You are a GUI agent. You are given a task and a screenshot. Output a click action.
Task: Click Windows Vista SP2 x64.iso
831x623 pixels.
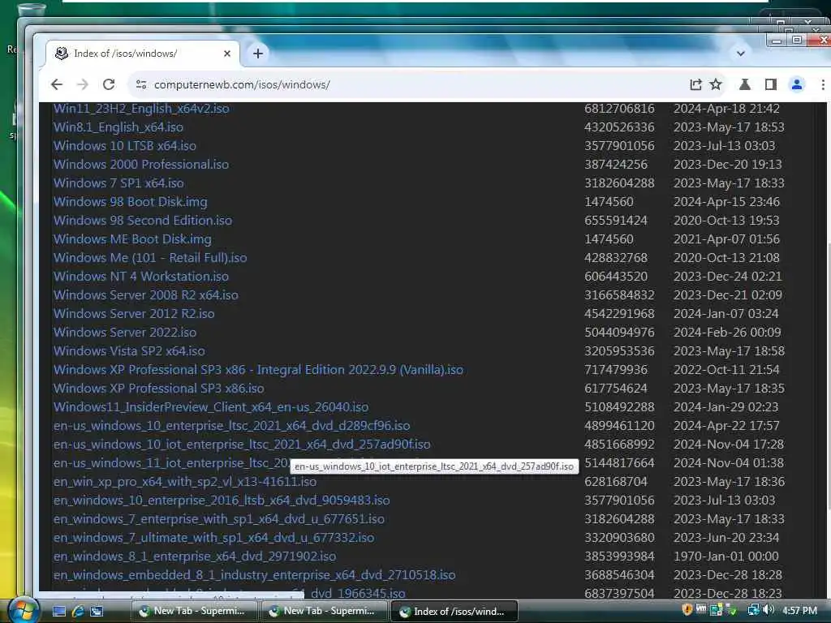point(129,350)
